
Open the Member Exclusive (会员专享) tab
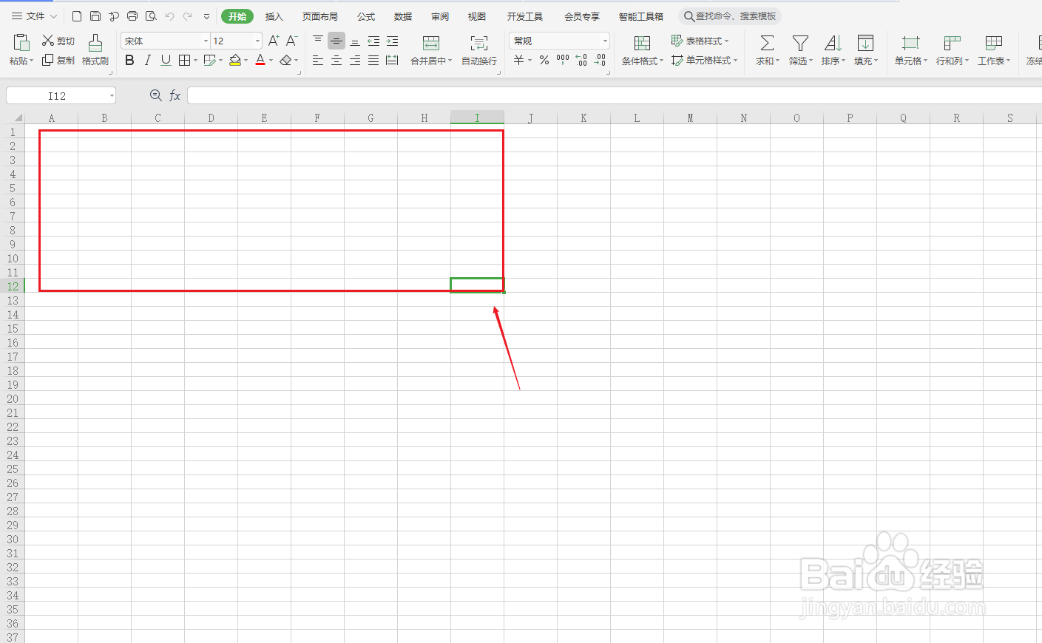coord(582,16)
